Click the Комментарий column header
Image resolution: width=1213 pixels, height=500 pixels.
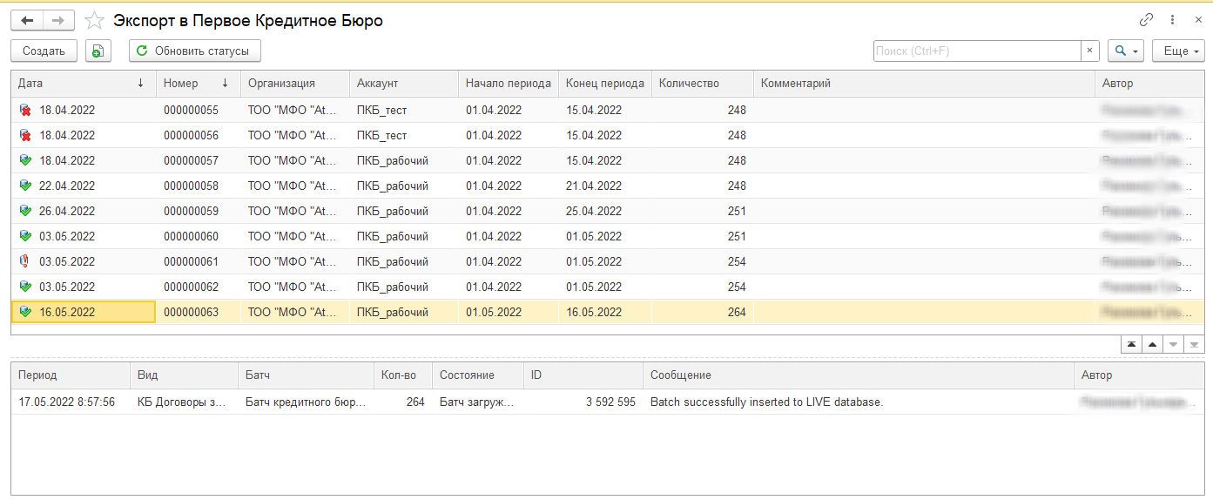click(924, 84)
